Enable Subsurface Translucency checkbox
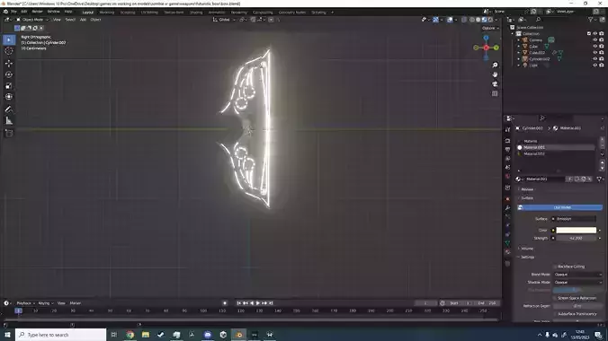This screenshot has width=608, height=341. click(555, 314)
